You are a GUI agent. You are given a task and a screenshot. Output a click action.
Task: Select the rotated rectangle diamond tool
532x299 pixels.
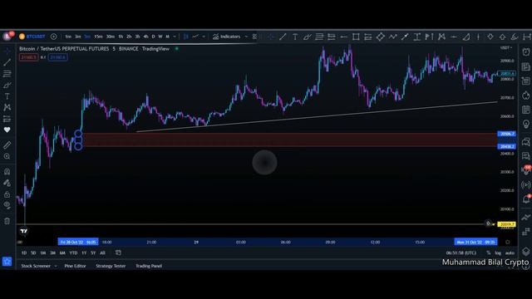click(x=380, y=37)
